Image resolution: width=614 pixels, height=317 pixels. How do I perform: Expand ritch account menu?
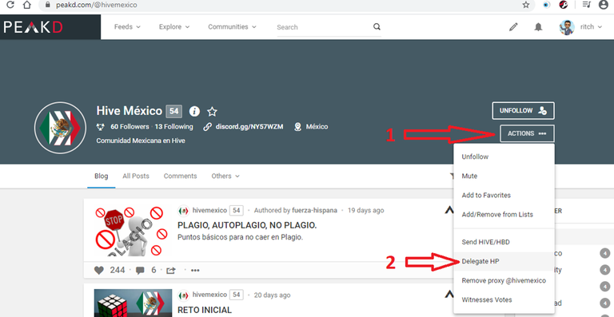point(591,27)
